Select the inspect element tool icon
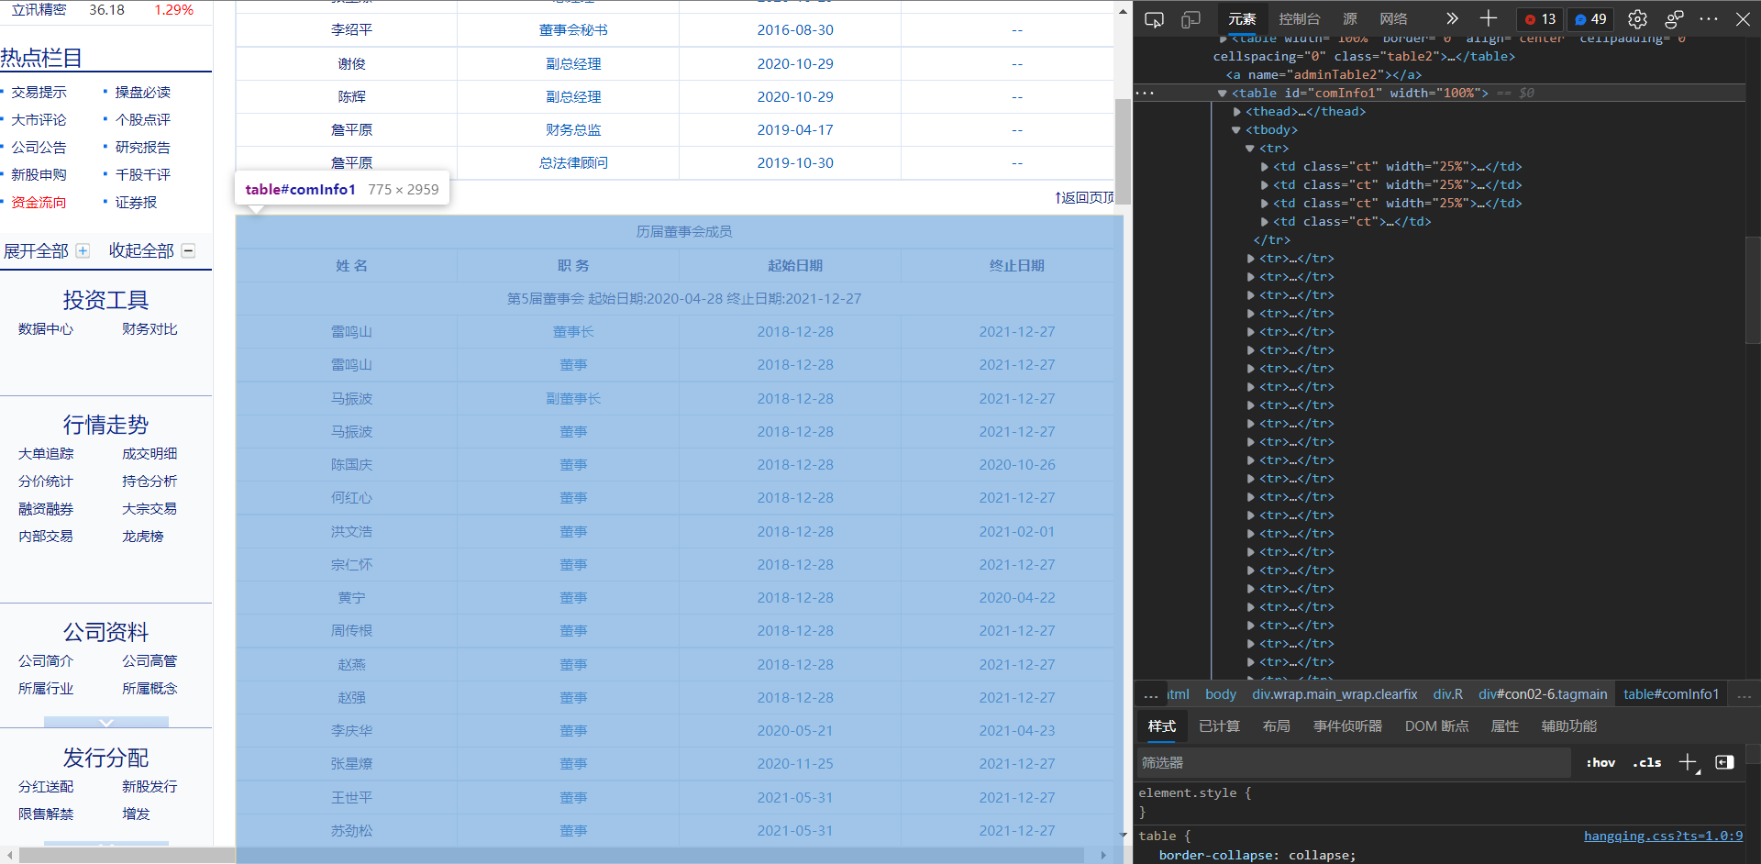This screenshot has width=1761, height=864. pos(1154,18)
